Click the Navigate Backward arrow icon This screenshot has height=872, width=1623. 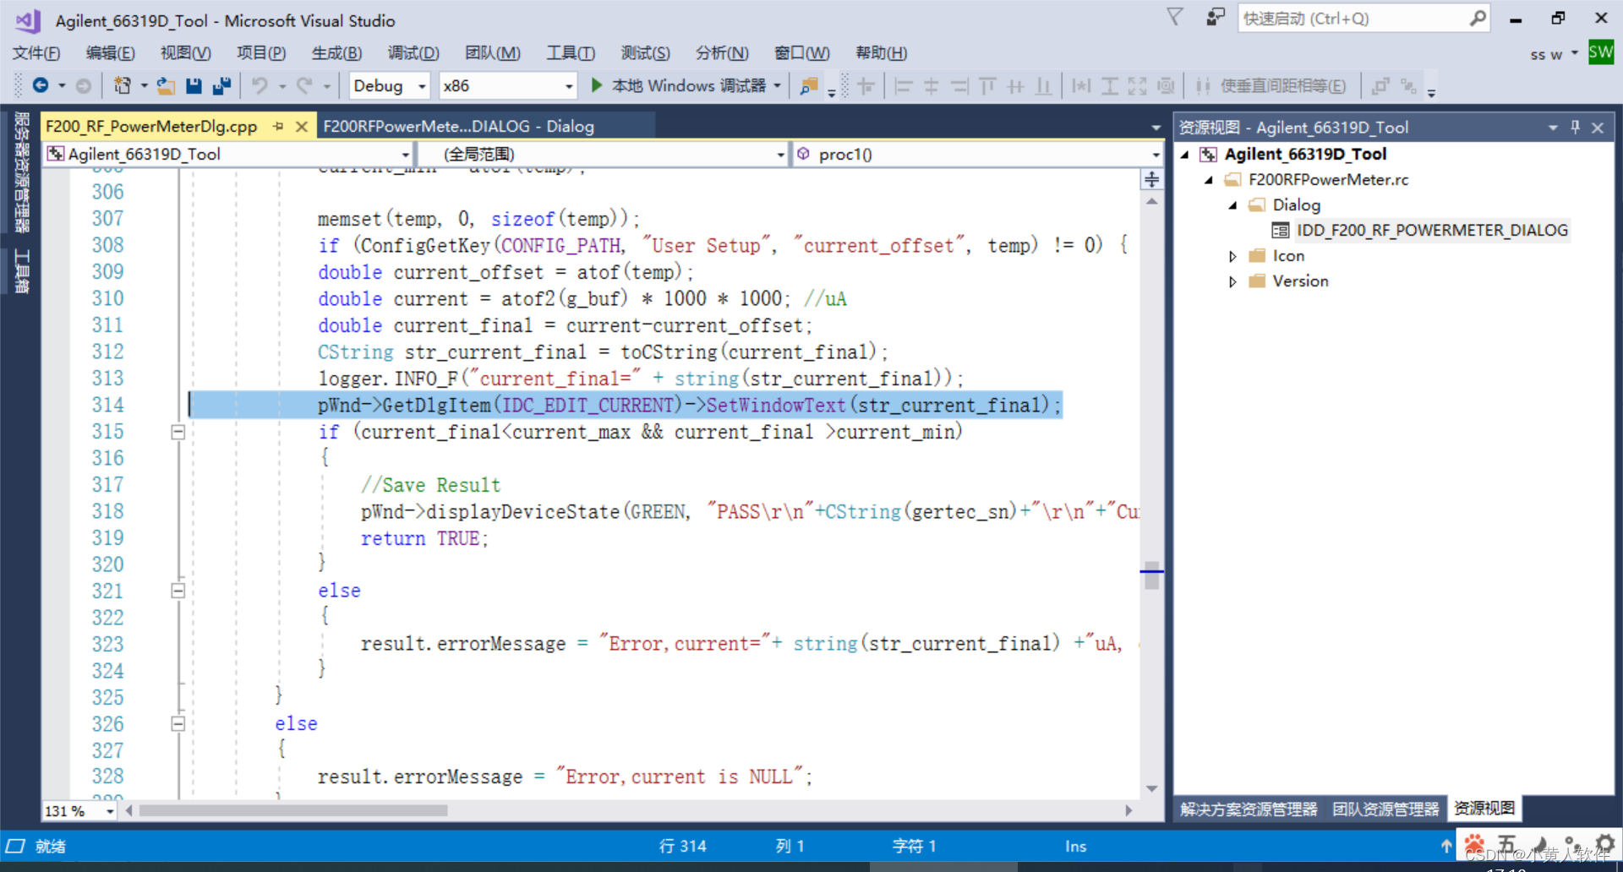coord(40,85)
